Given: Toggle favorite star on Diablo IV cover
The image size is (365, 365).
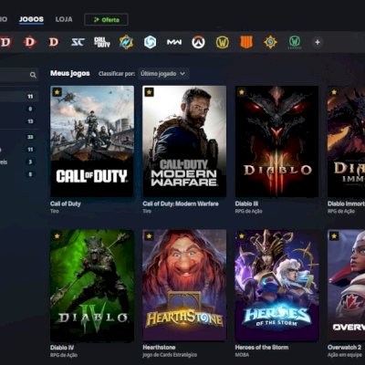Looking at the screenshot, I should tap(57, 236).
